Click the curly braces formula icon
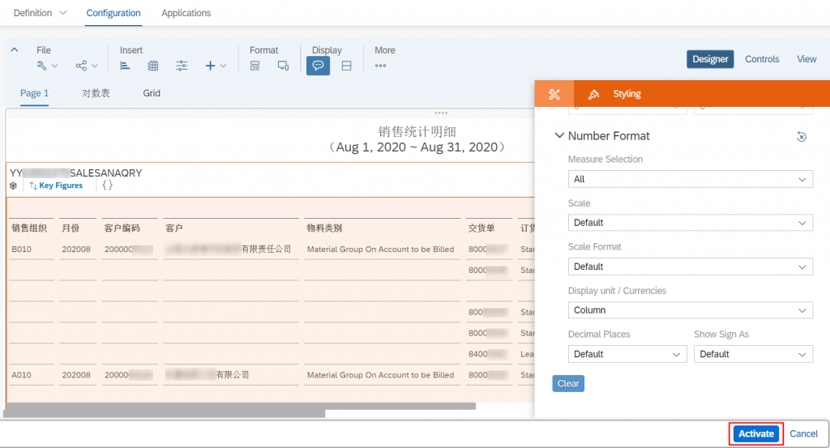This screenshot has width=830, height=448. (x=108, y=186)
